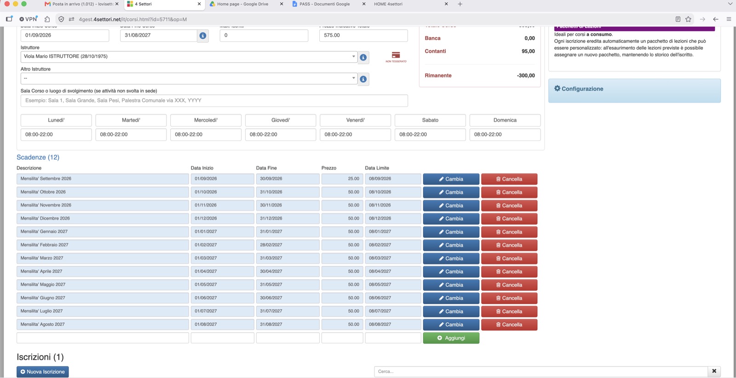Click the info icon beside Altro Istruttore dropdown
The image size is (736, 378).
[363, 79]
